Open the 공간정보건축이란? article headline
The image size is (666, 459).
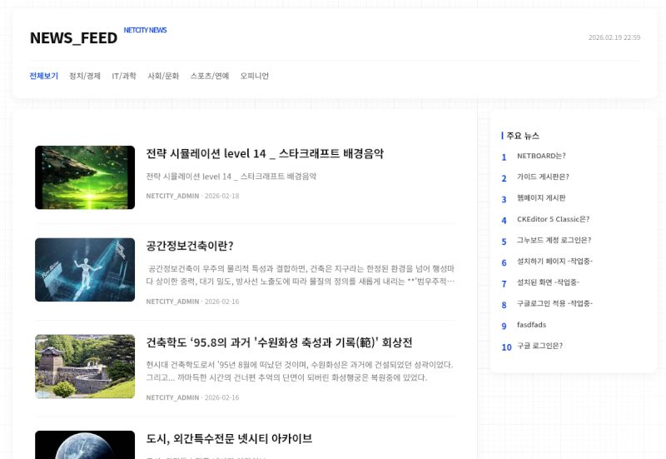[190, 246]
